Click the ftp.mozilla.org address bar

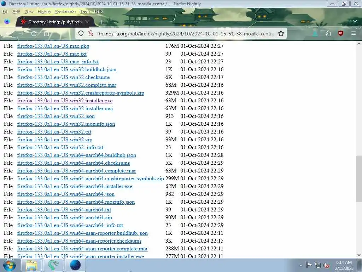[x=185, y=34]
